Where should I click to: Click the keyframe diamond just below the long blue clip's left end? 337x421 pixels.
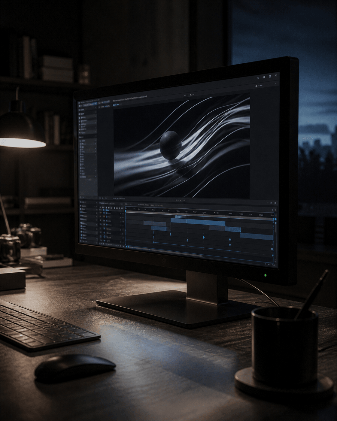tap(171, 234)
